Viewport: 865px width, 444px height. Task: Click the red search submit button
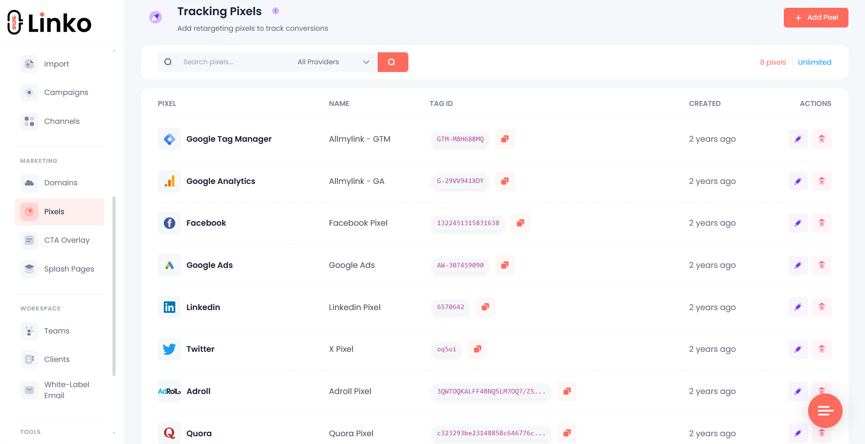pos(392,62)
